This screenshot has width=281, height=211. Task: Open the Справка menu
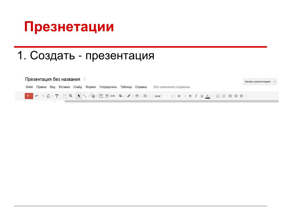tap(141, 87)
